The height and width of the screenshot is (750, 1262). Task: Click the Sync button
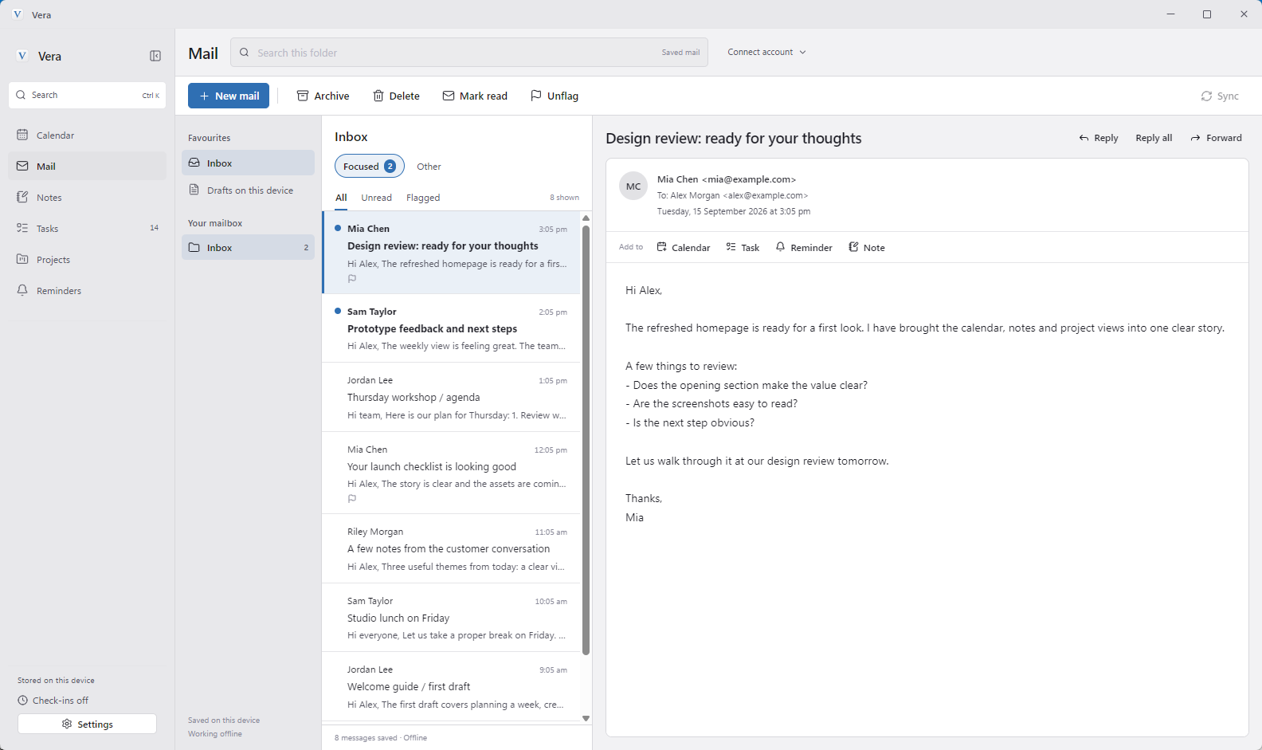1220,96
